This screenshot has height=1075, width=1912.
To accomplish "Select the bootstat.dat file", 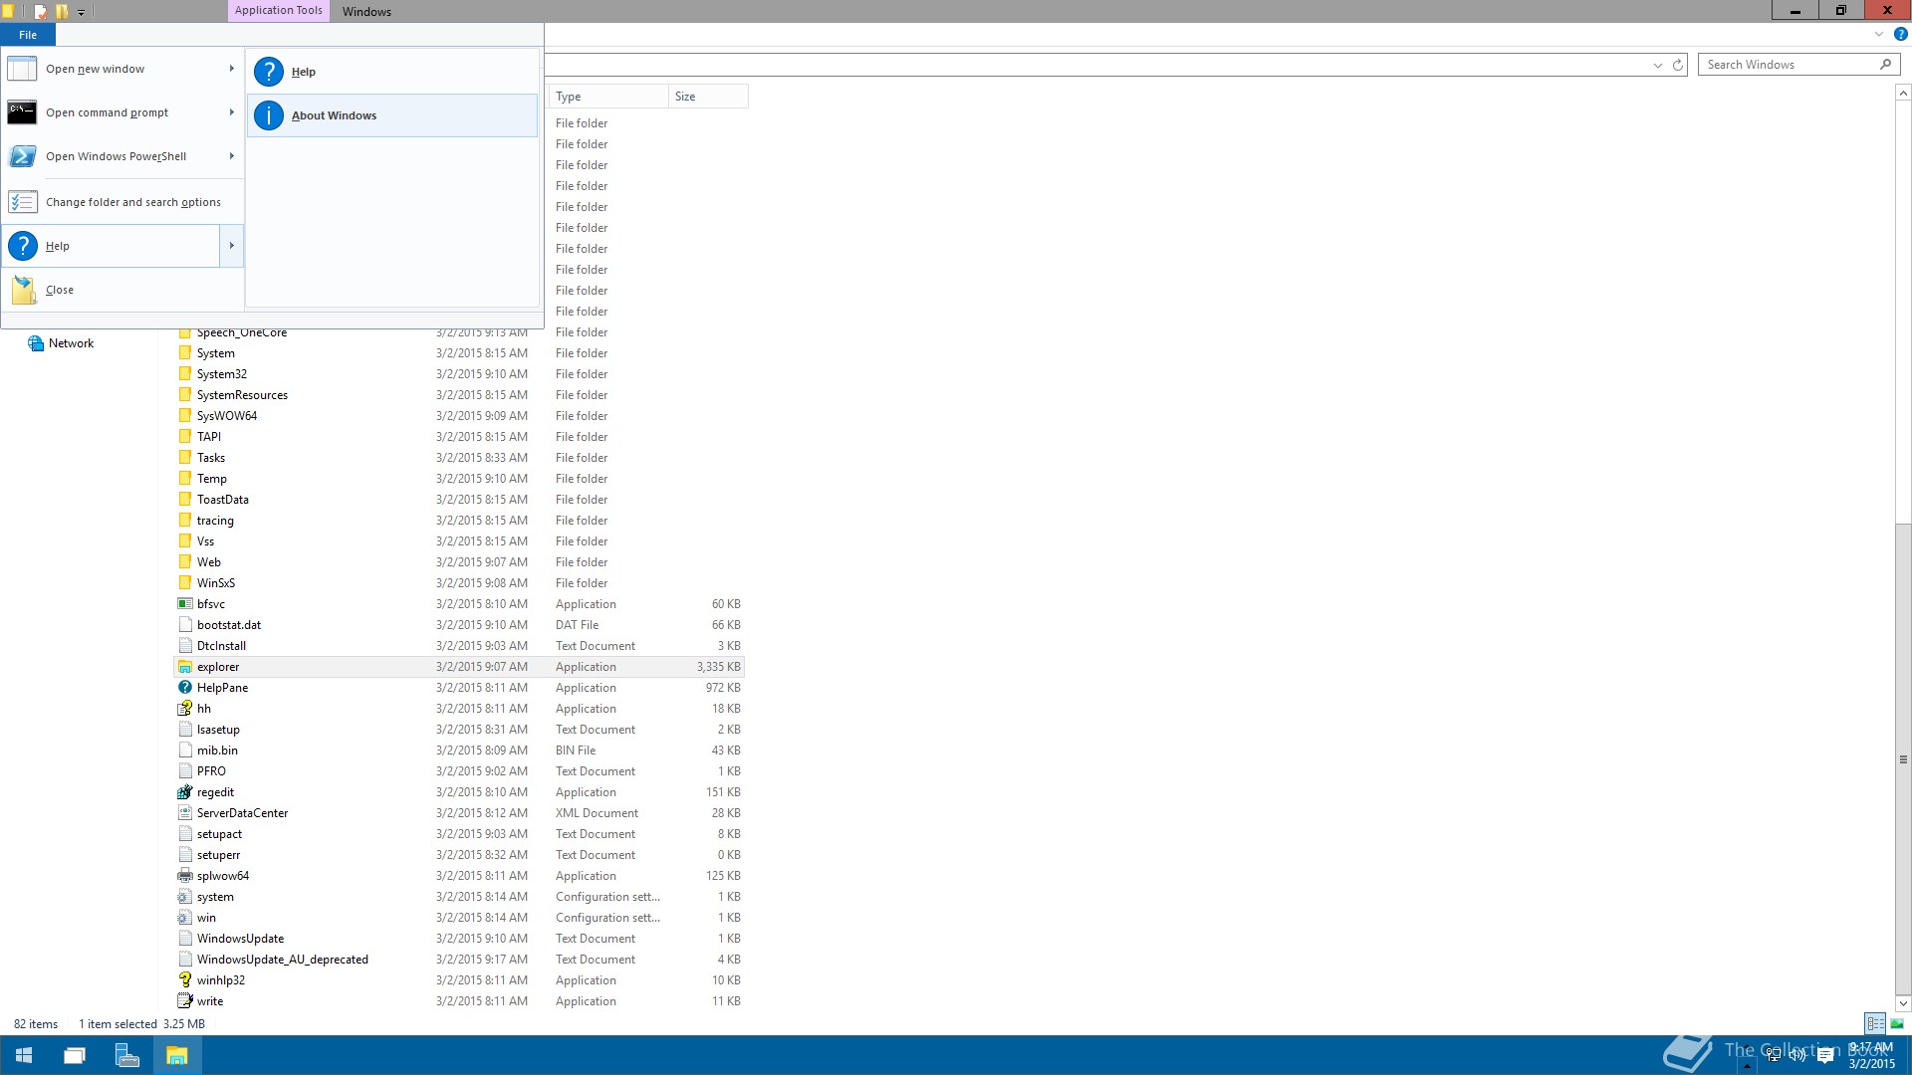I will coord(228,625).
